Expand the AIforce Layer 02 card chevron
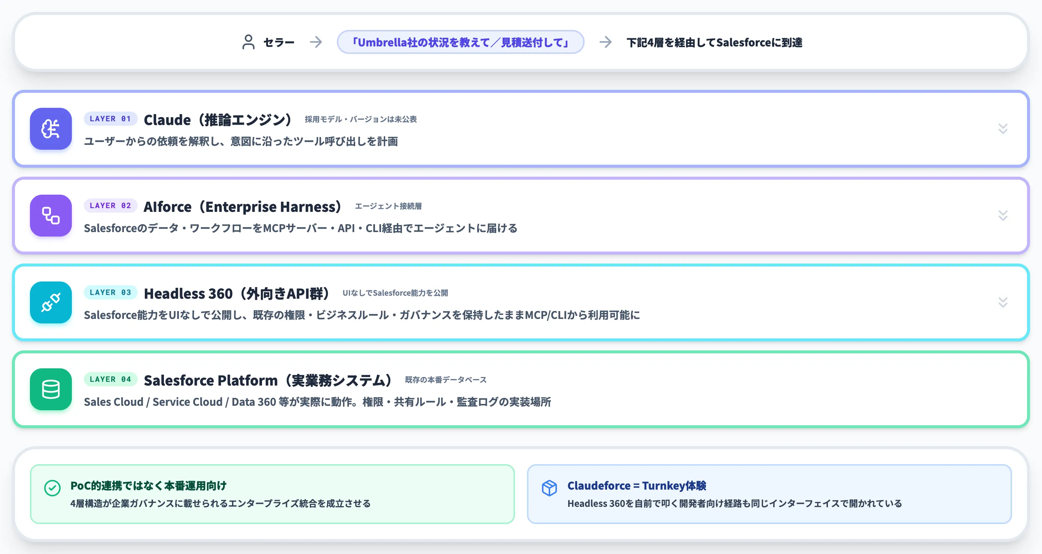The image size is (1042, 554). click(1003, 216)
